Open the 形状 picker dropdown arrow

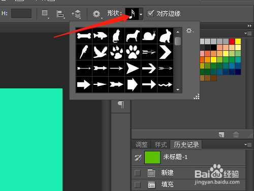(141, 14)
